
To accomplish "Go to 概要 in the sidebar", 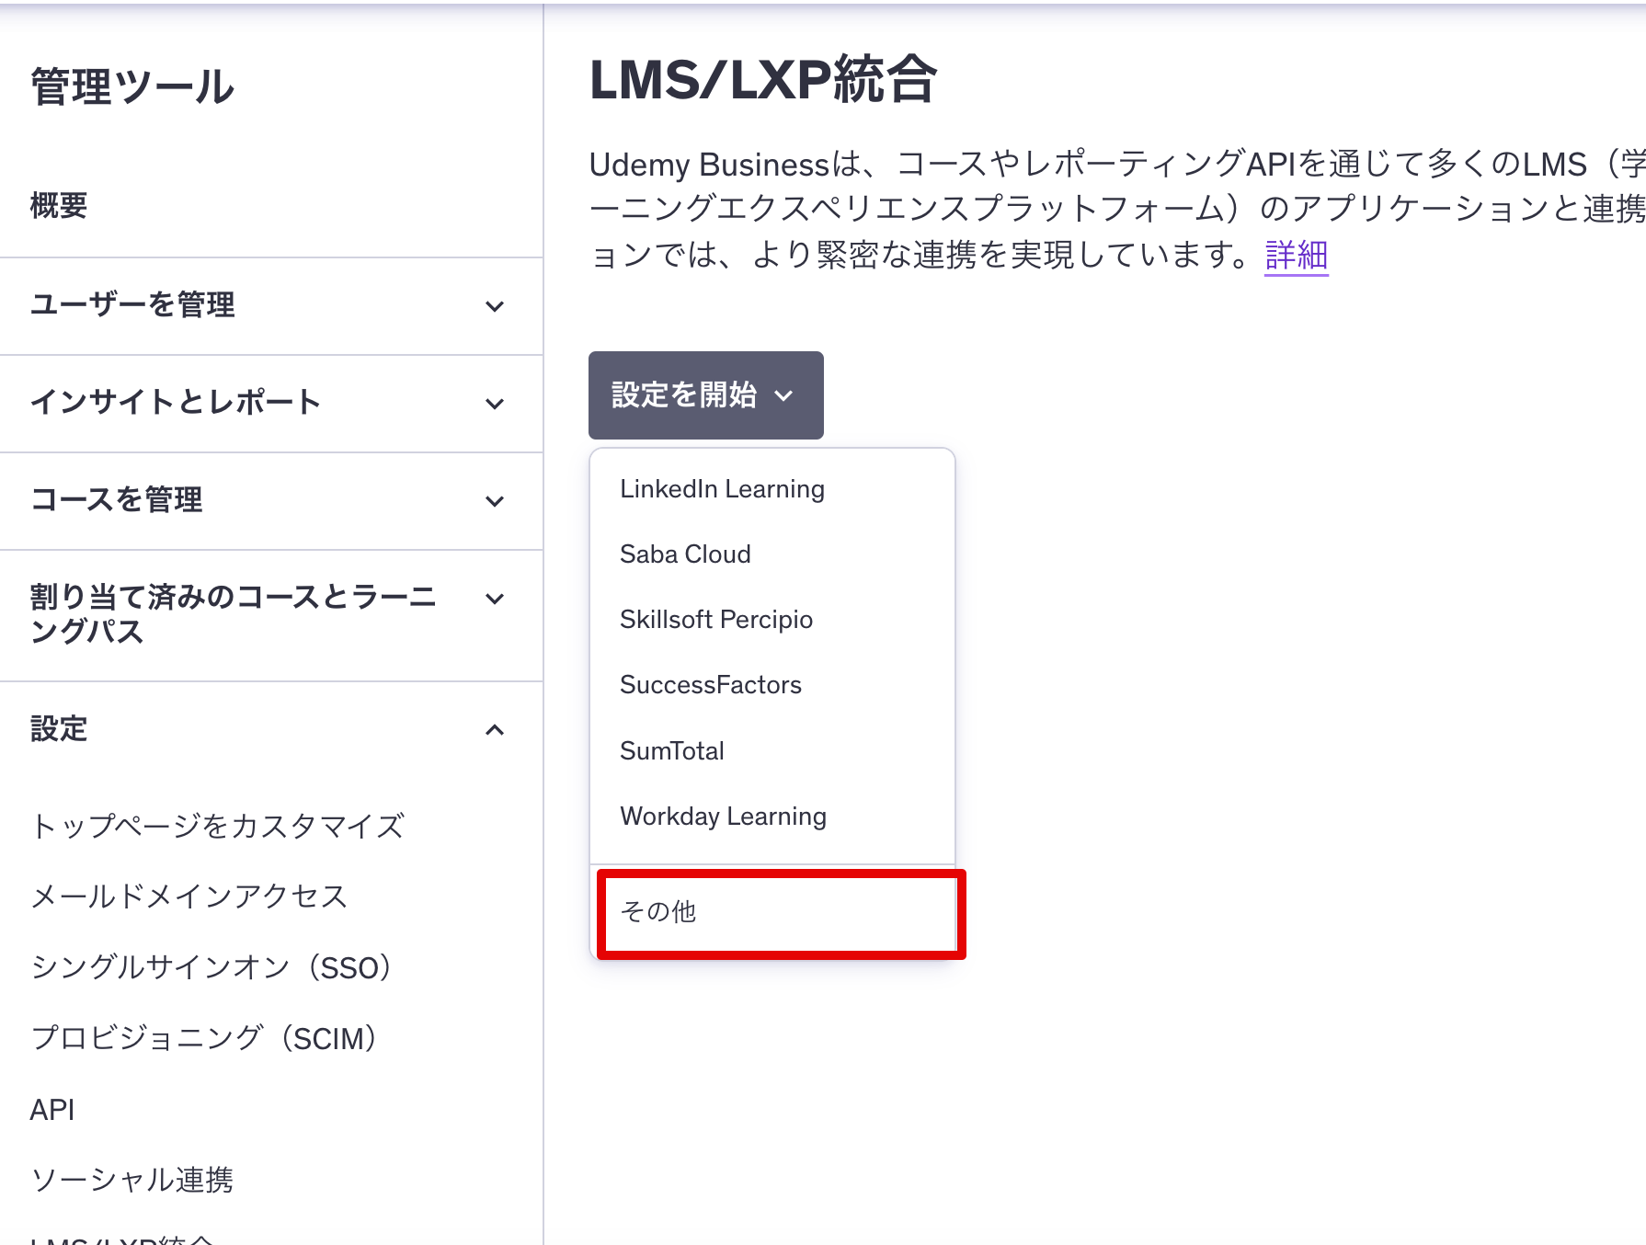I will click(59, 205).
